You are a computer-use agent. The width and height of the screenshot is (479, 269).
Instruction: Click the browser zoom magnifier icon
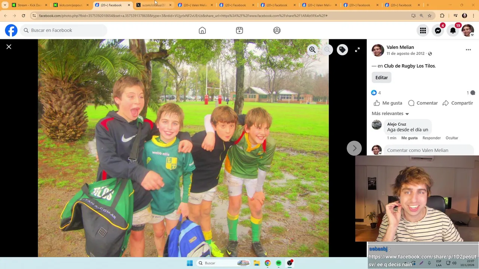[x=421, y=16]
